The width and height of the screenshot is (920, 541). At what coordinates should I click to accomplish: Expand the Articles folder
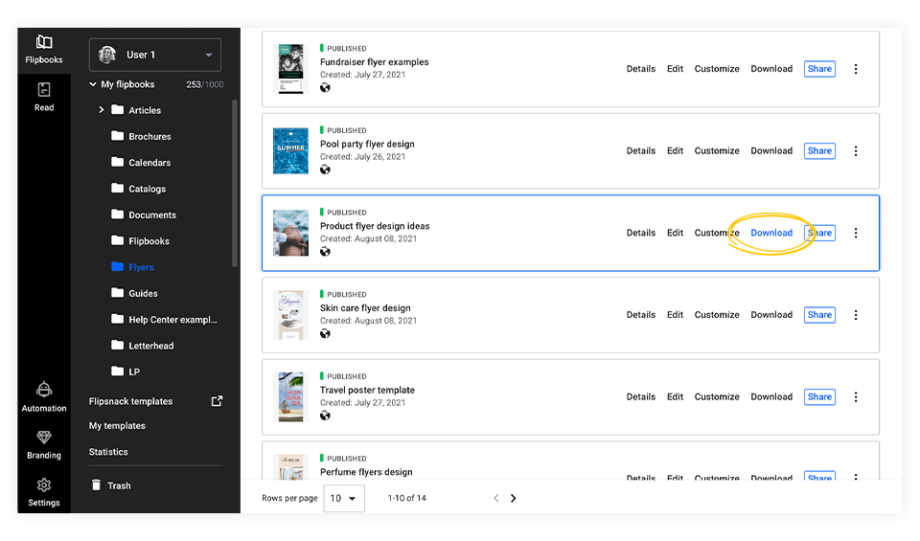coord(102,110)
